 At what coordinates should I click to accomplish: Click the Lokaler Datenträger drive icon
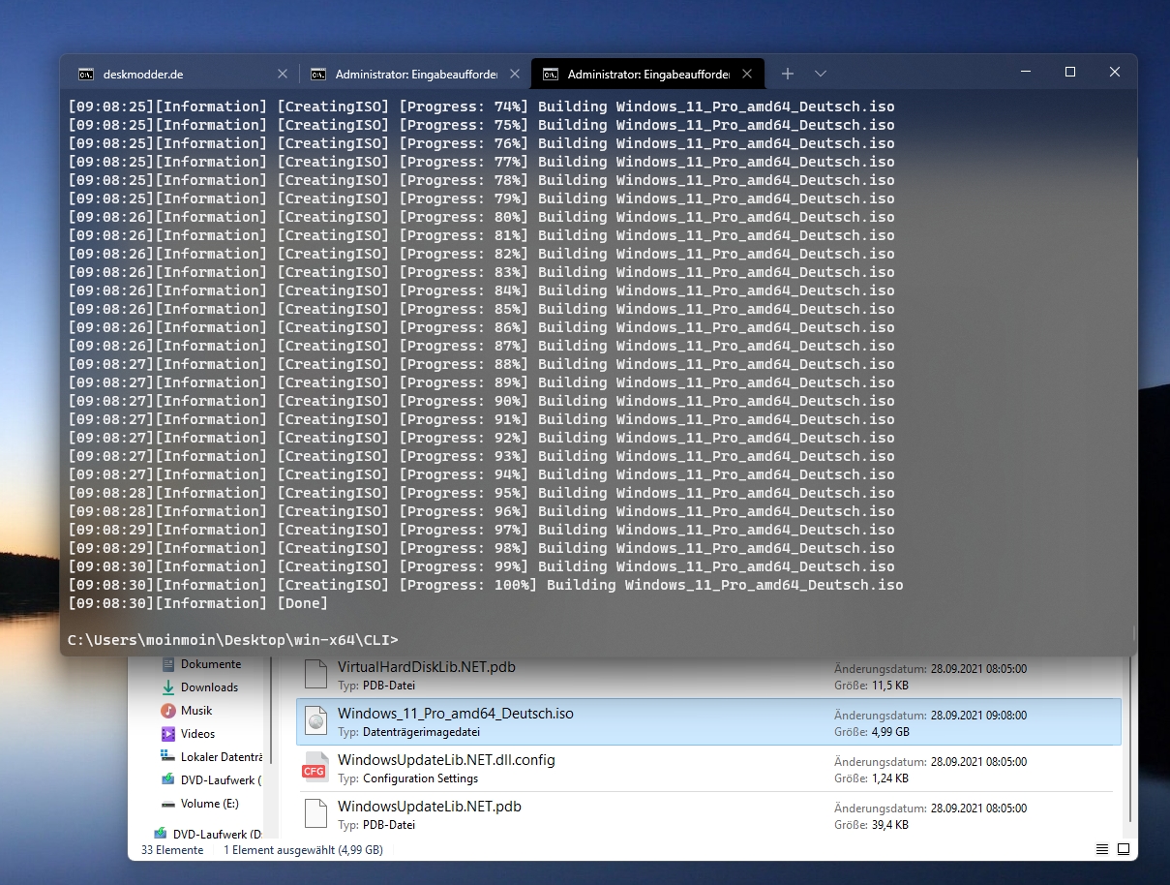168,757
